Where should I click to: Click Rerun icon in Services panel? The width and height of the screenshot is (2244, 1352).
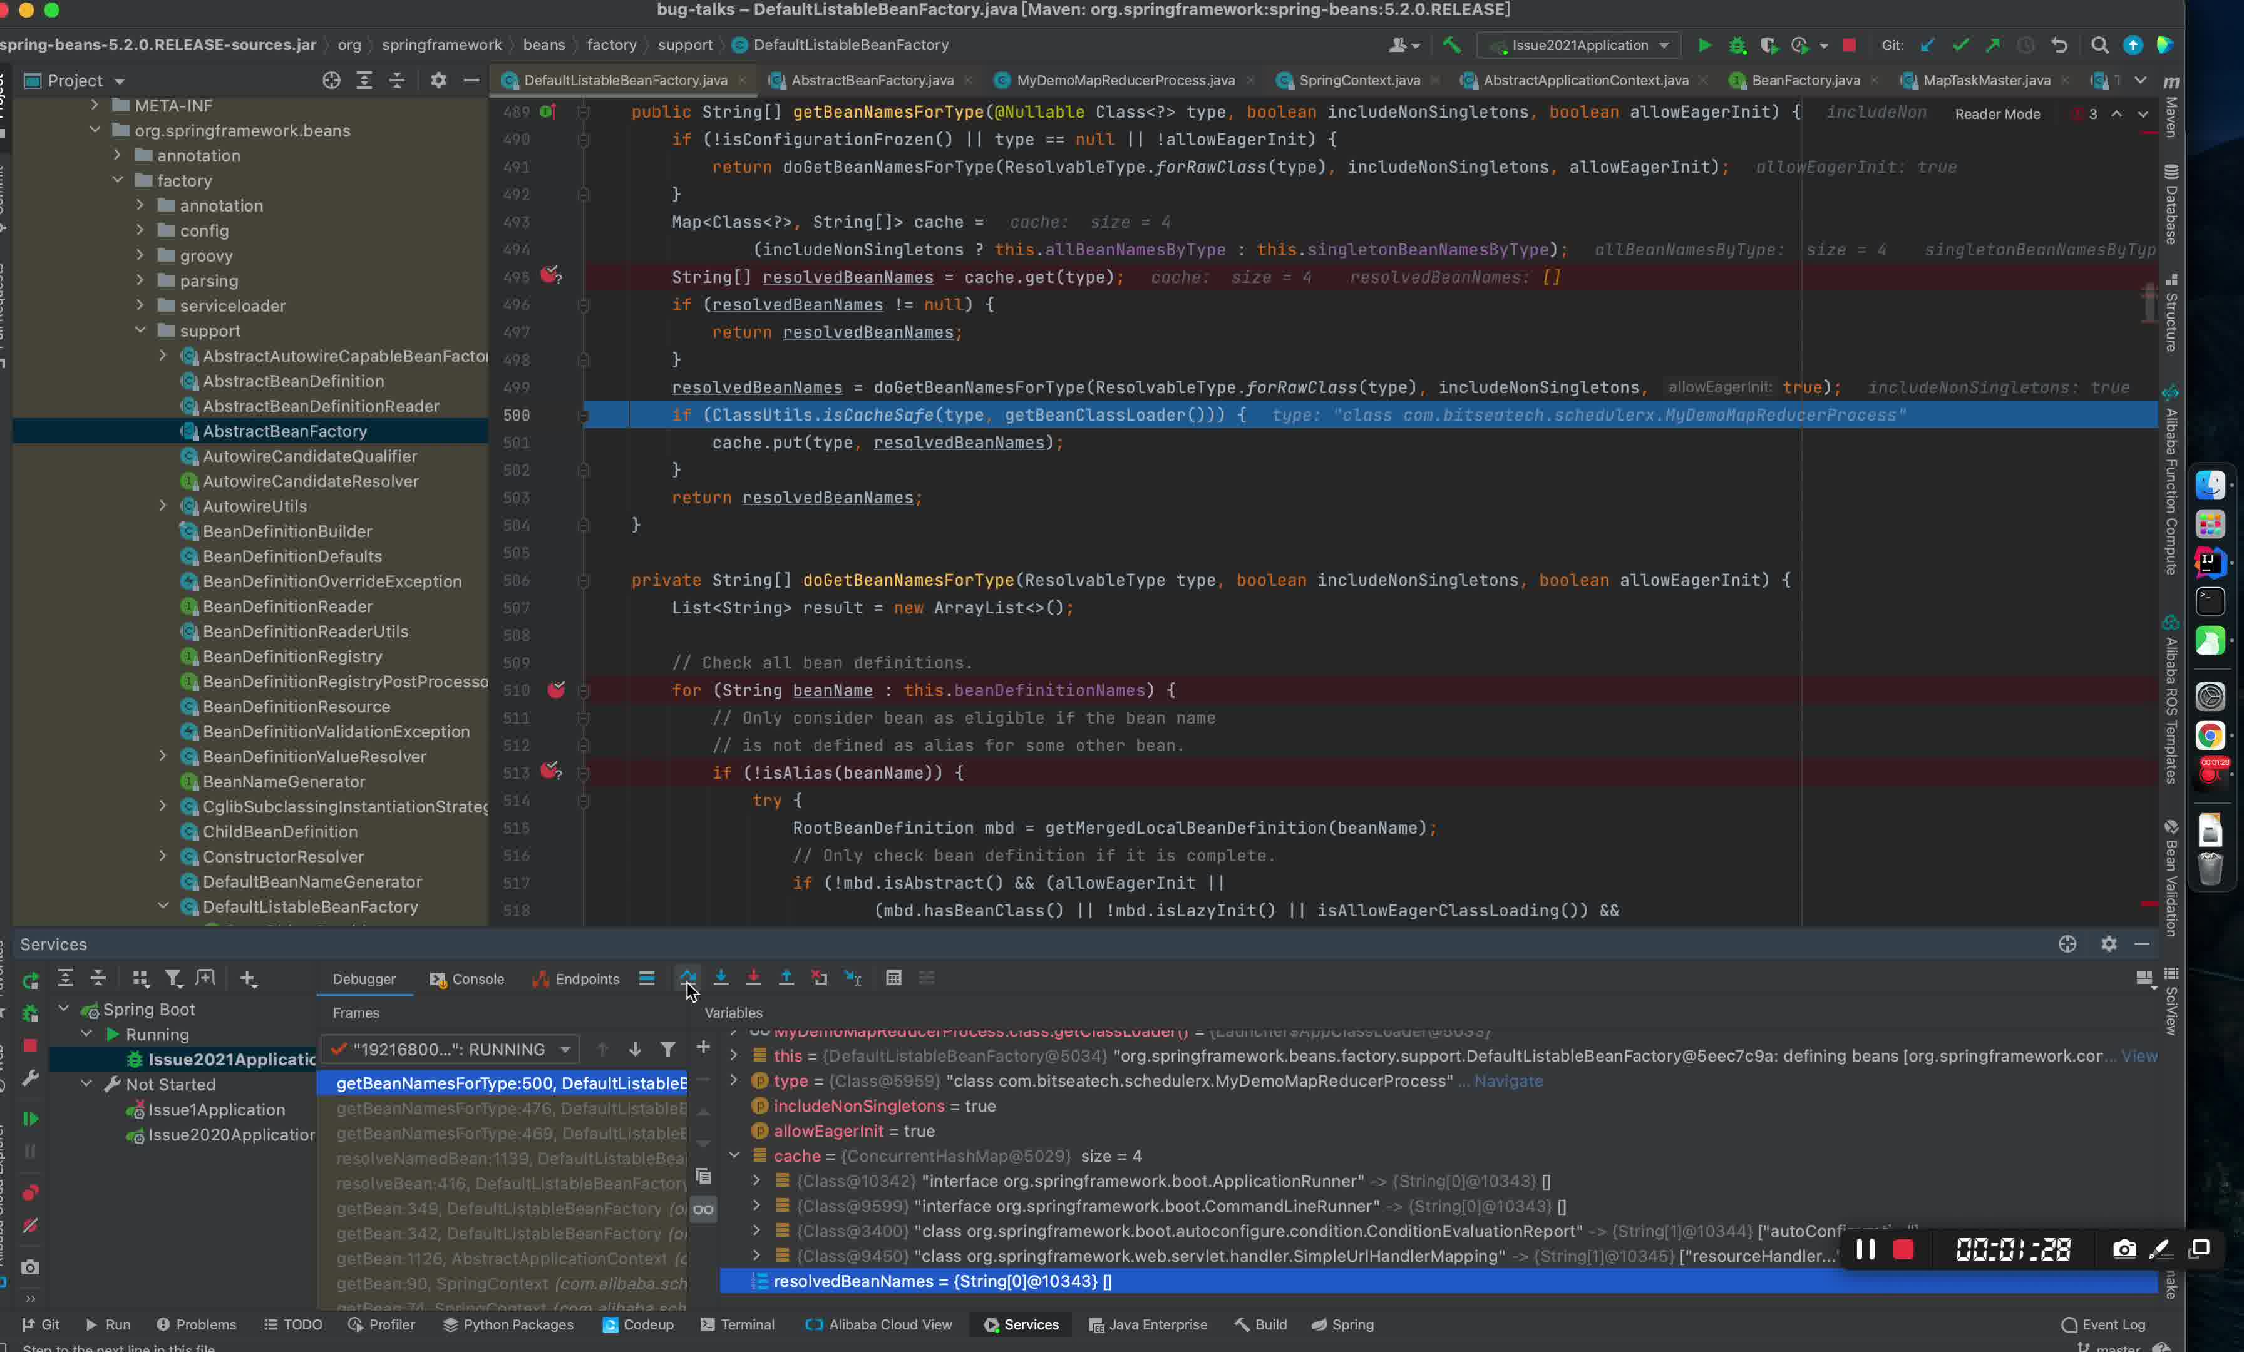tap(30, 980)
